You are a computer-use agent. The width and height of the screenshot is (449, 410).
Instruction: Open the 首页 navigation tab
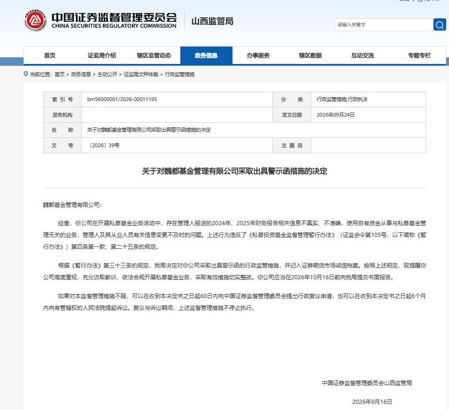[49, 55]
